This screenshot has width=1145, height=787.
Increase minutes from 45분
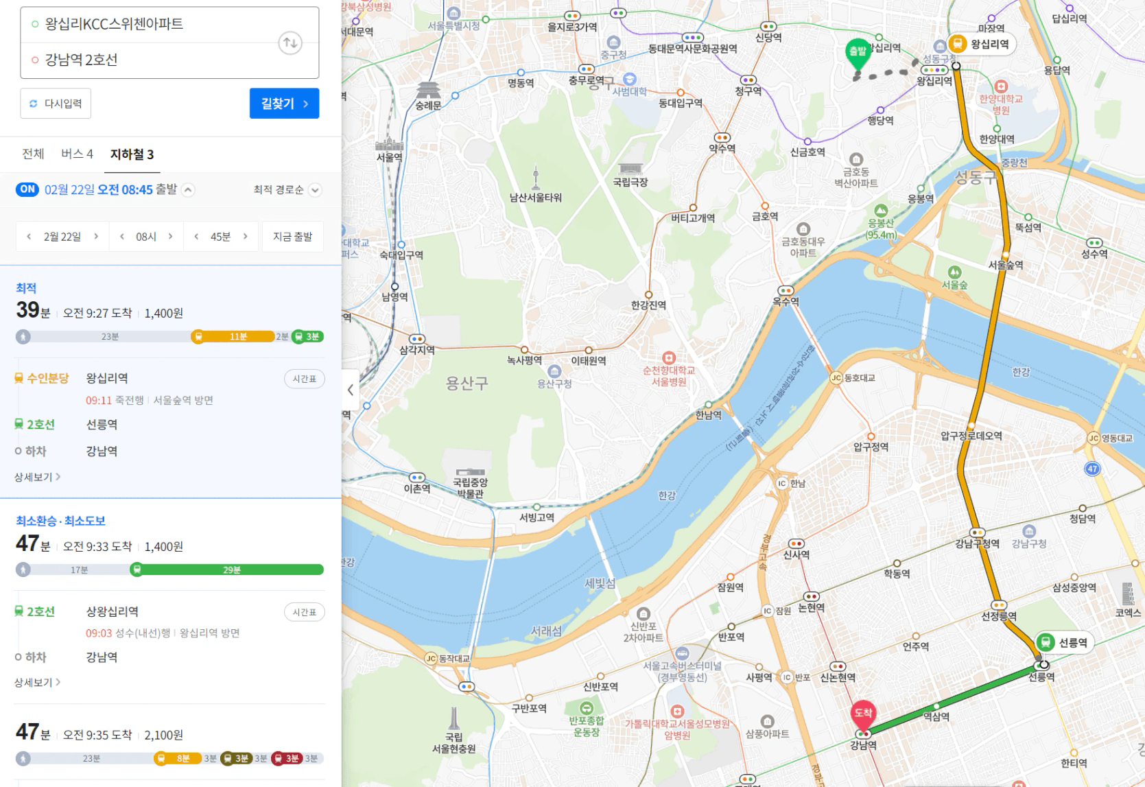(x=245, y=237)
